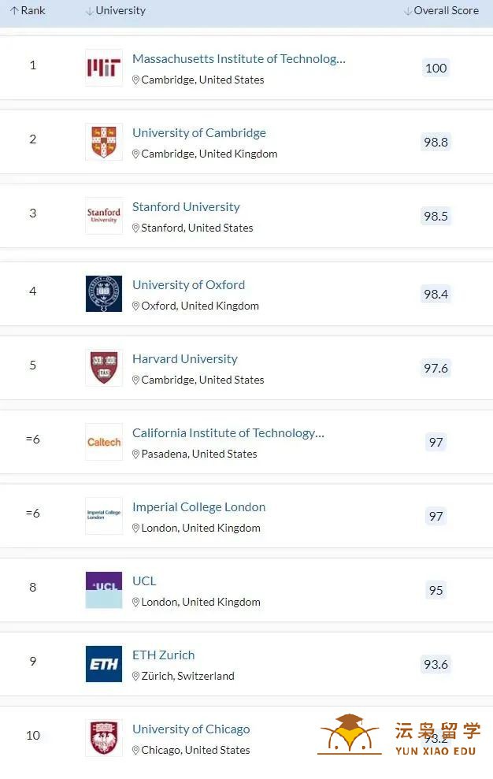This screenshot has width=493, height=779.
Task: Click the Stanford University logo
Action: tap(104, 216)
